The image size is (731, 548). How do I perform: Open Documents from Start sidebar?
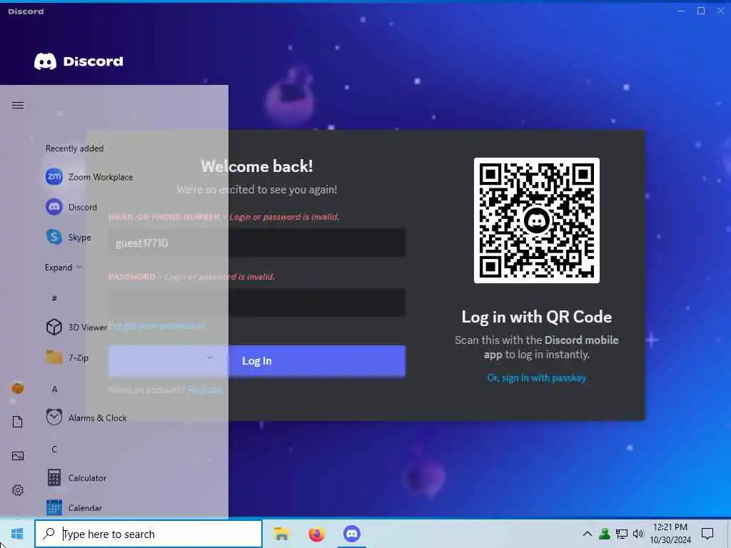tap(18, 422)
